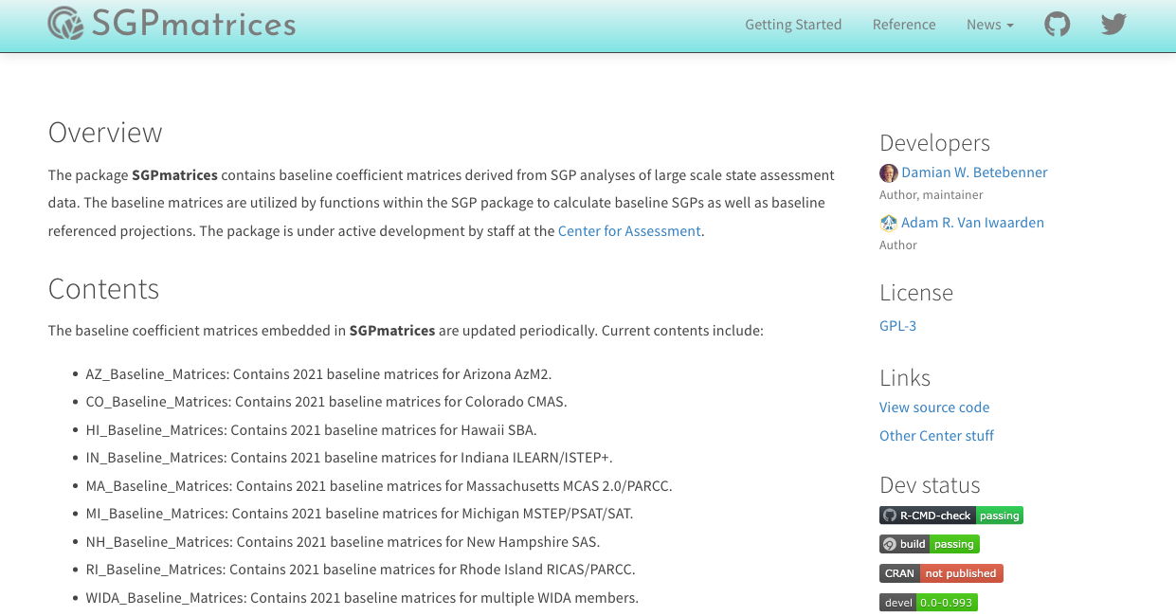Open the GPL-3 license link

pos(897,325)
